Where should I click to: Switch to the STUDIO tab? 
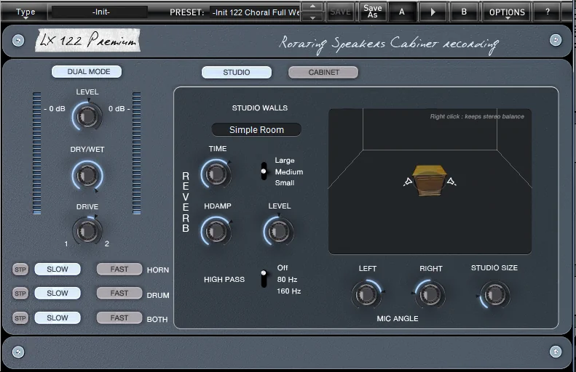click(x=237, y=72)
